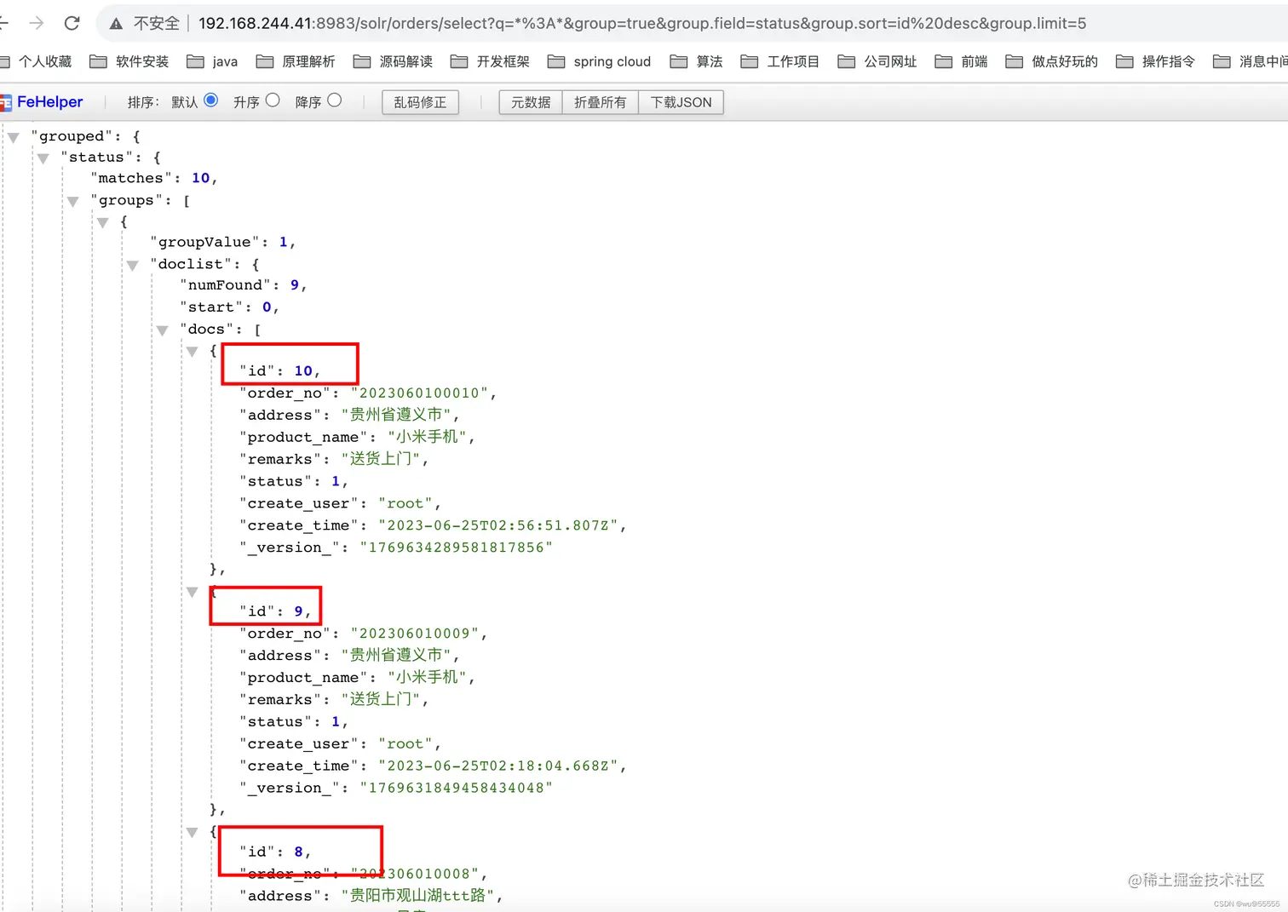Select the 默认 sort radio button
1288x912 pixels.
click(211, 100)
